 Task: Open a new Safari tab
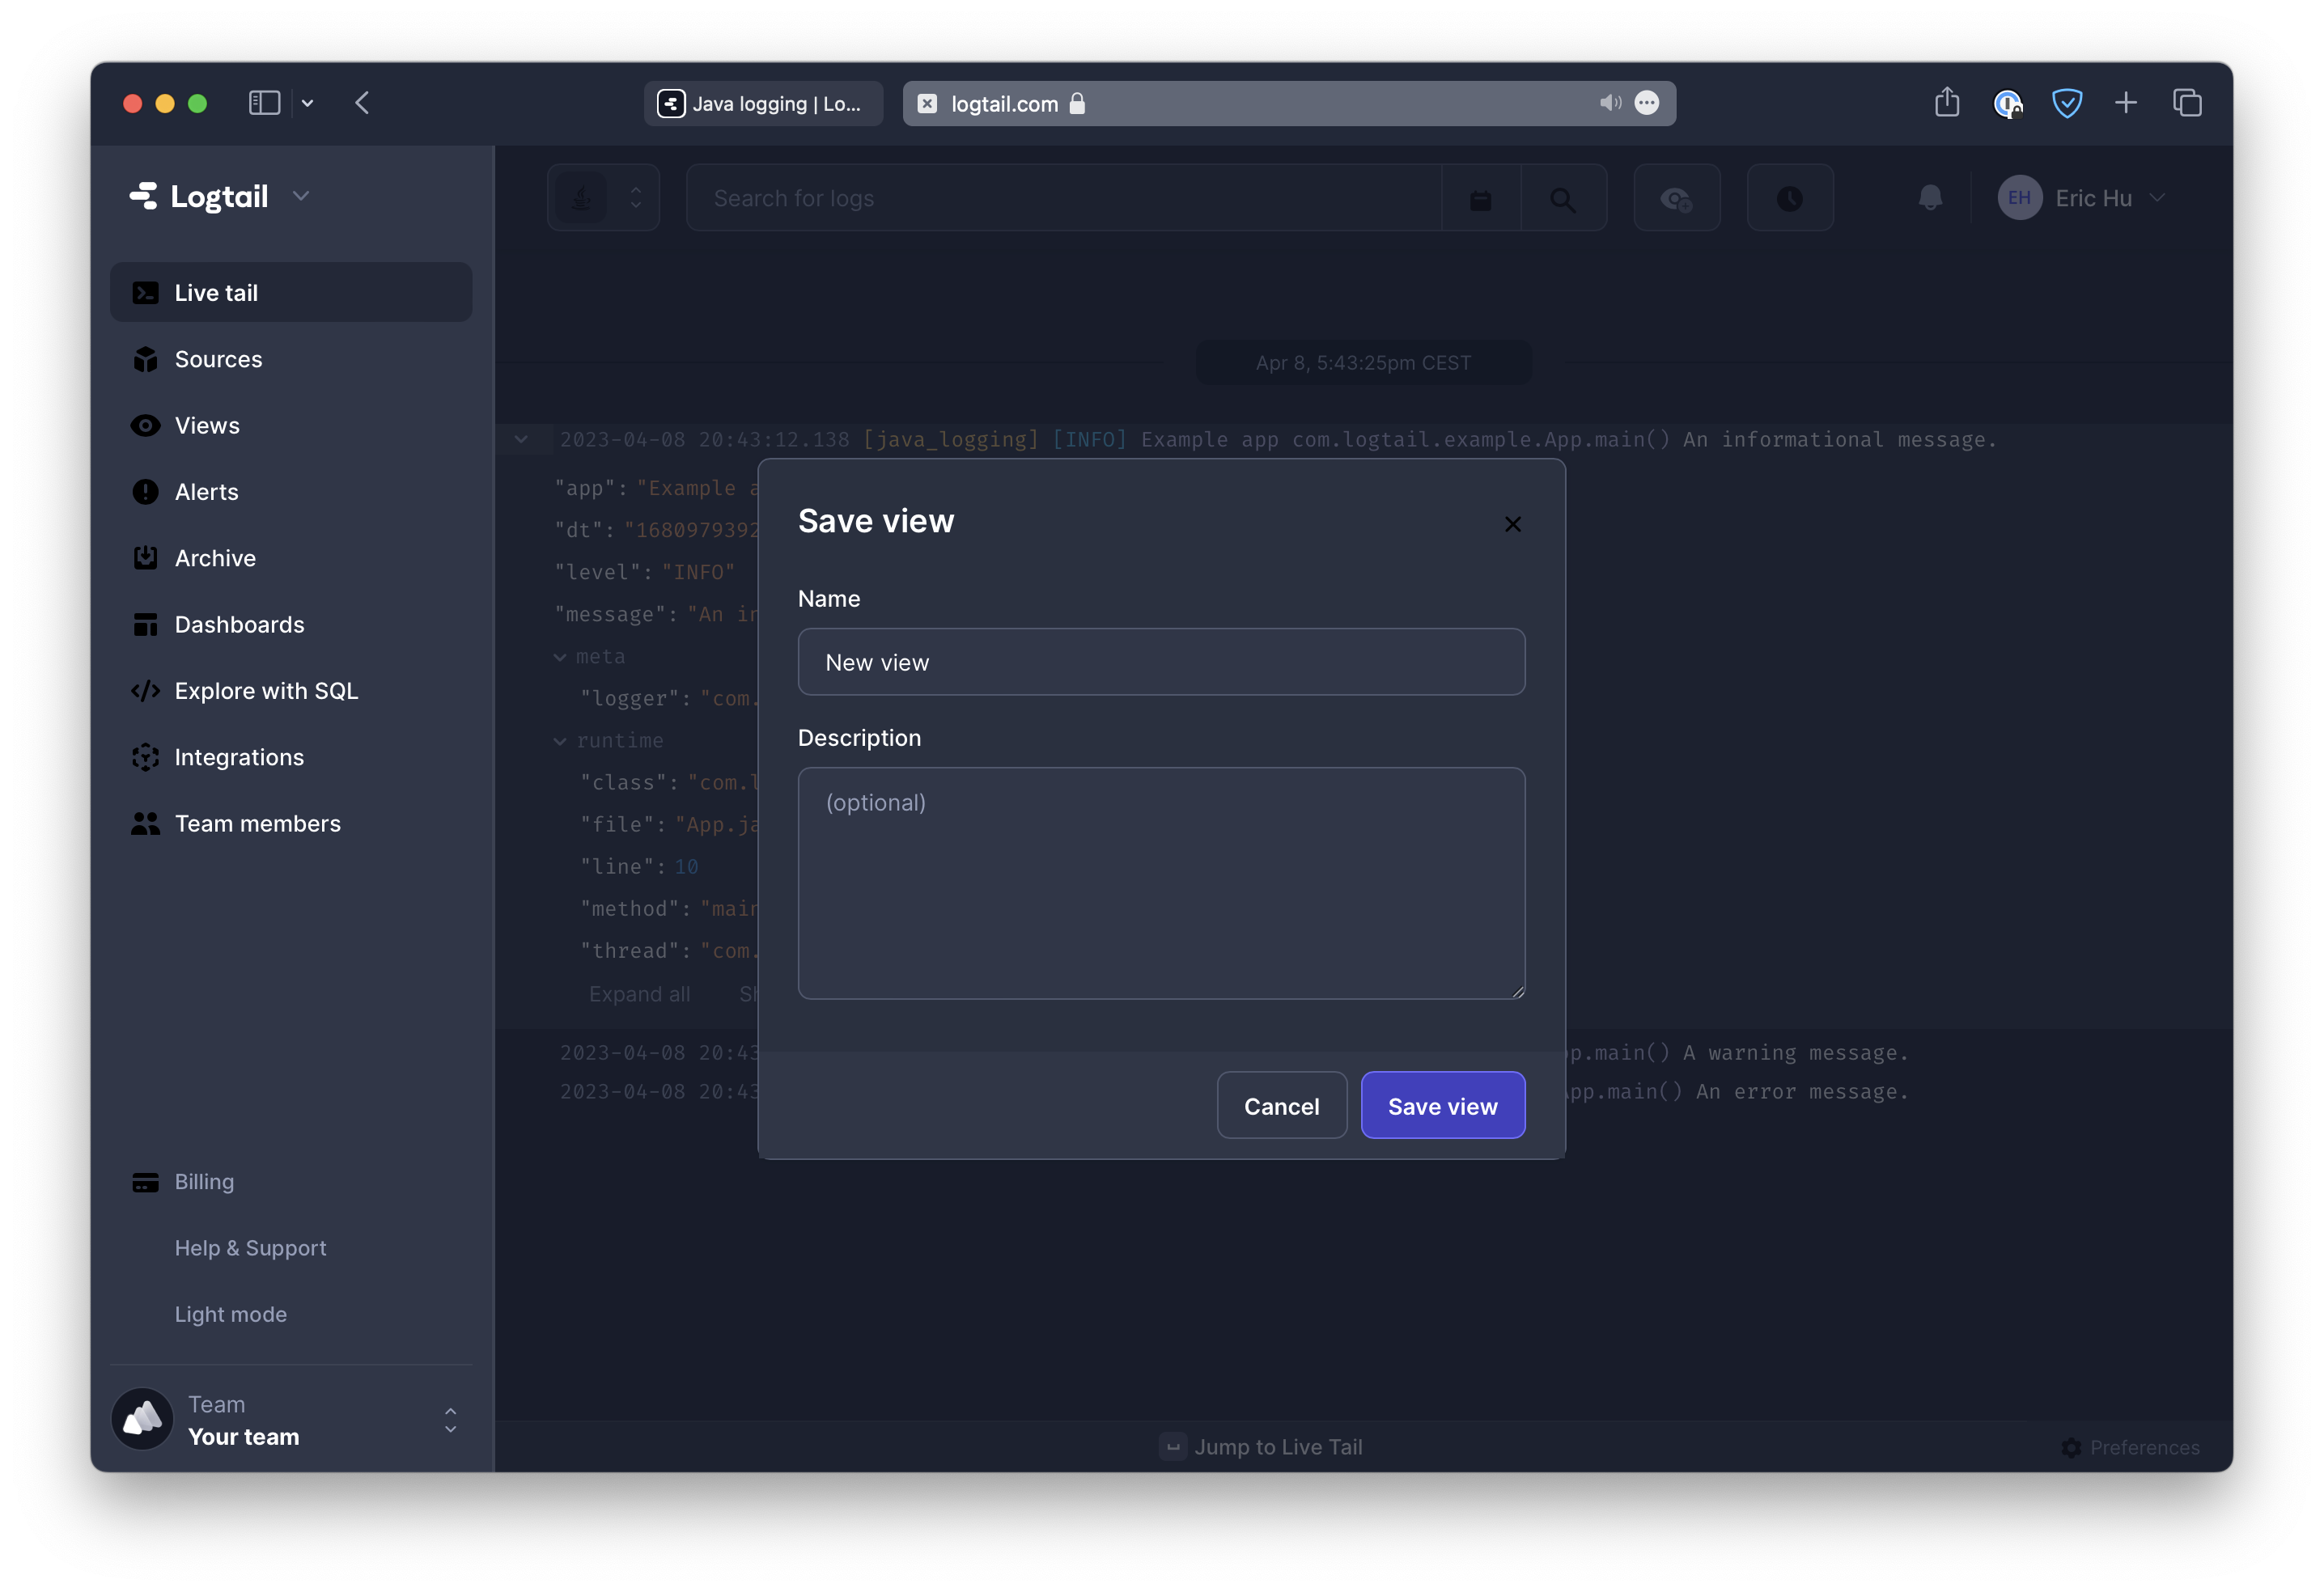click(2126, 102)
